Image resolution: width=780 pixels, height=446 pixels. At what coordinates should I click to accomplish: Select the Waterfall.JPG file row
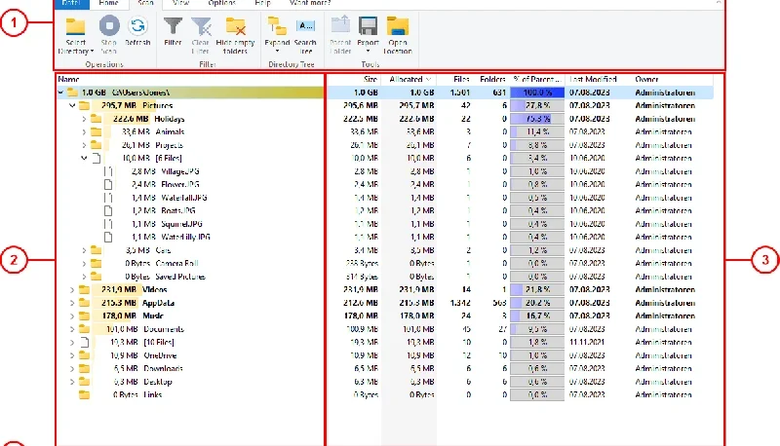[x=184, y=198]
